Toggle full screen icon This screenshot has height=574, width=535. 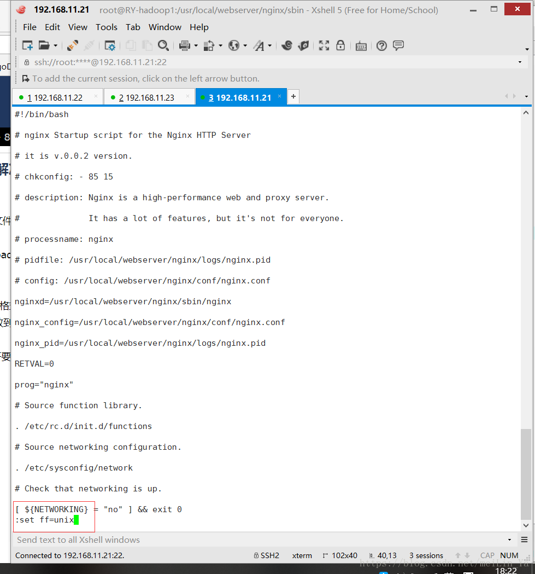click(324, 46)
